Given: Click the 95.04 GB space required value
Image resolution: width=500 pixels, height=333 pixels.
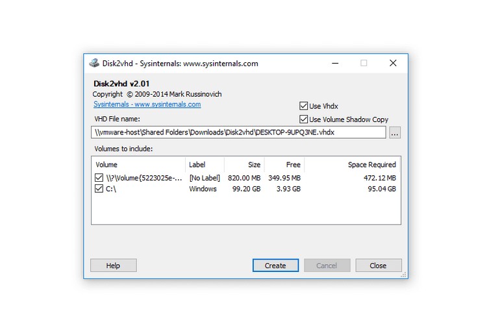Looking at the screenshot, I should tap(382, 189).
